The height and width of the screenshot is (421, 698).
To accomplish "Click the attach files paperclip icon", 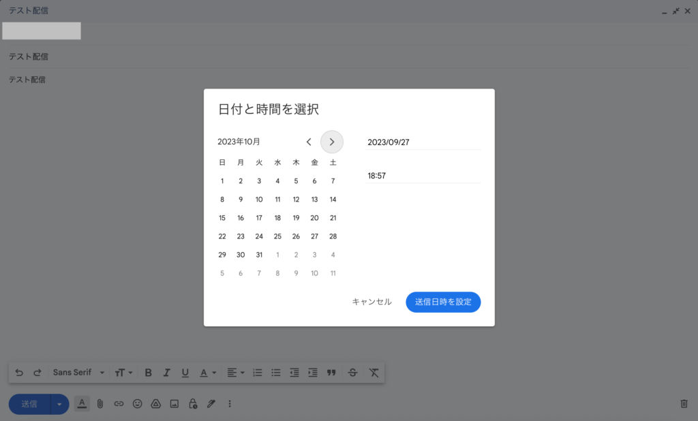I will pos(100,403).
